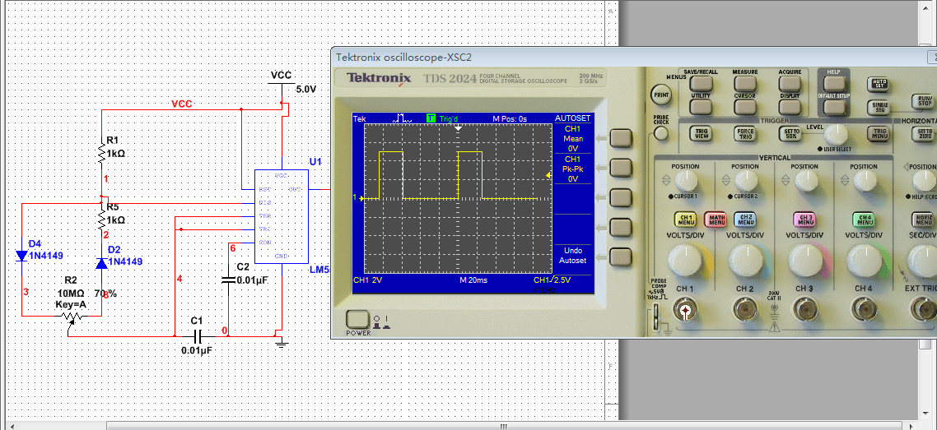937x430 pixels.
Task: Select diode D4 1N4149 symbol
Action: pyautogui.click(x=22, y=257)
